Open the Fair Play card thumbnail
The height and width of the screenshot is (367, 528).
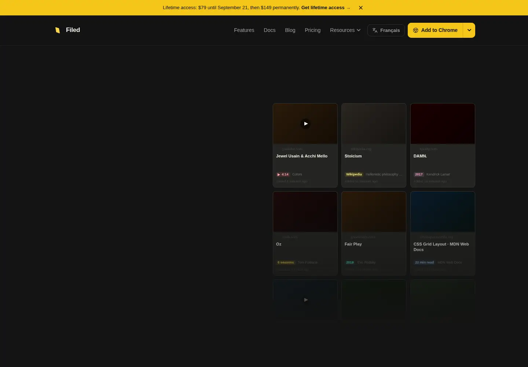tap(374, 212)
